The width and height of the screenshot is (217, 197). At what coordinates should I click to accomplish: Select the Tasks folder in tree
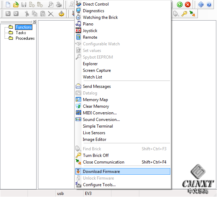pos(21,33)
